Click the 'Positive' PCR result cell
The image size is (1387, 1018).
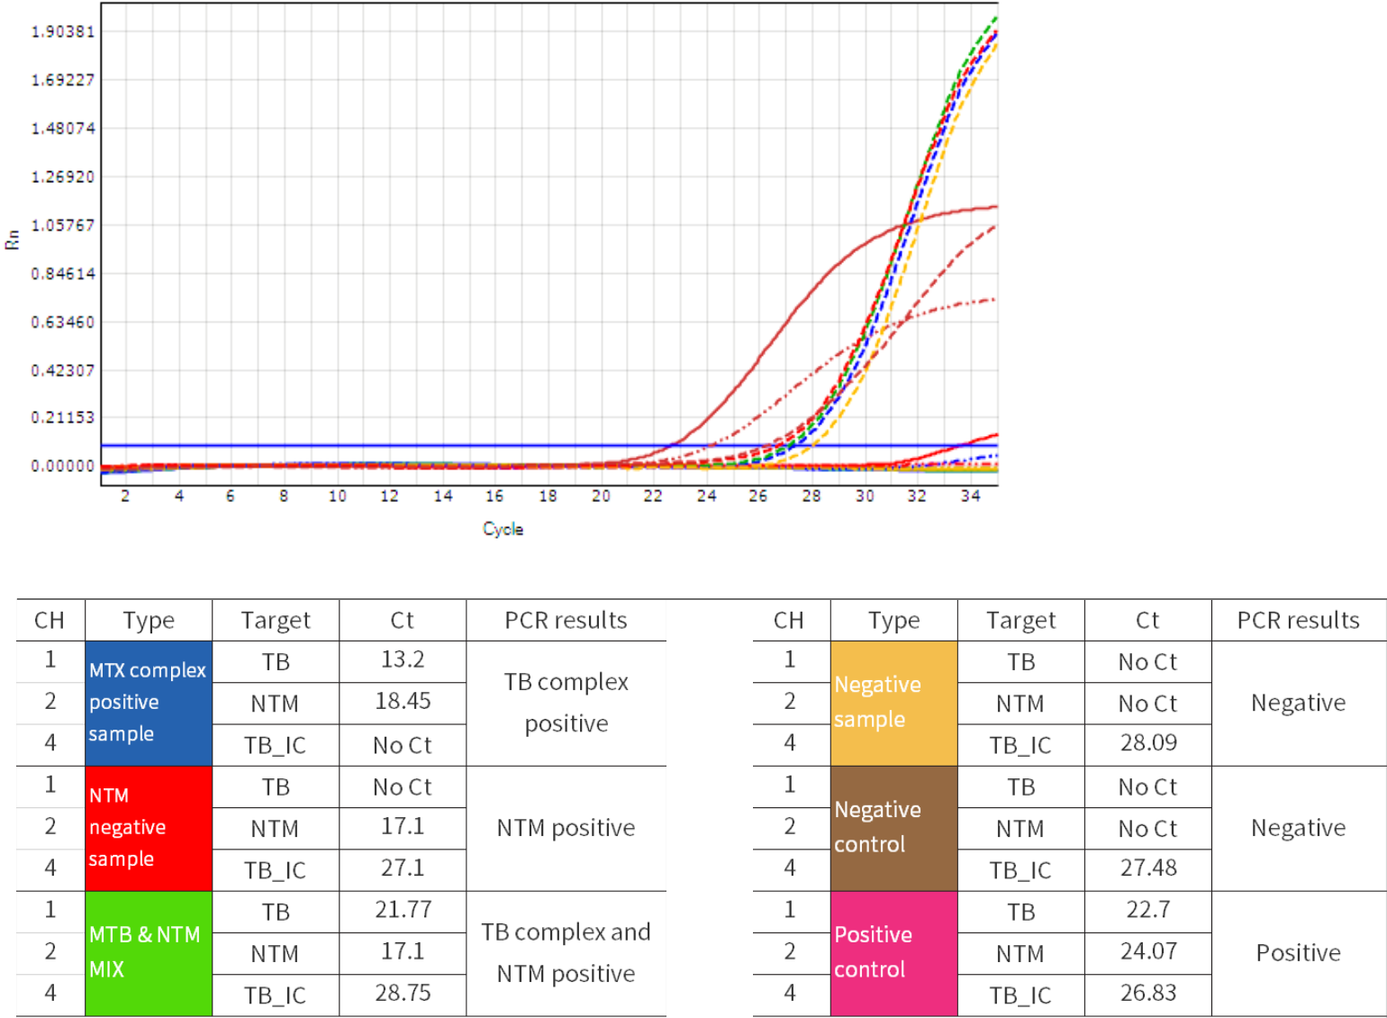1299,953
